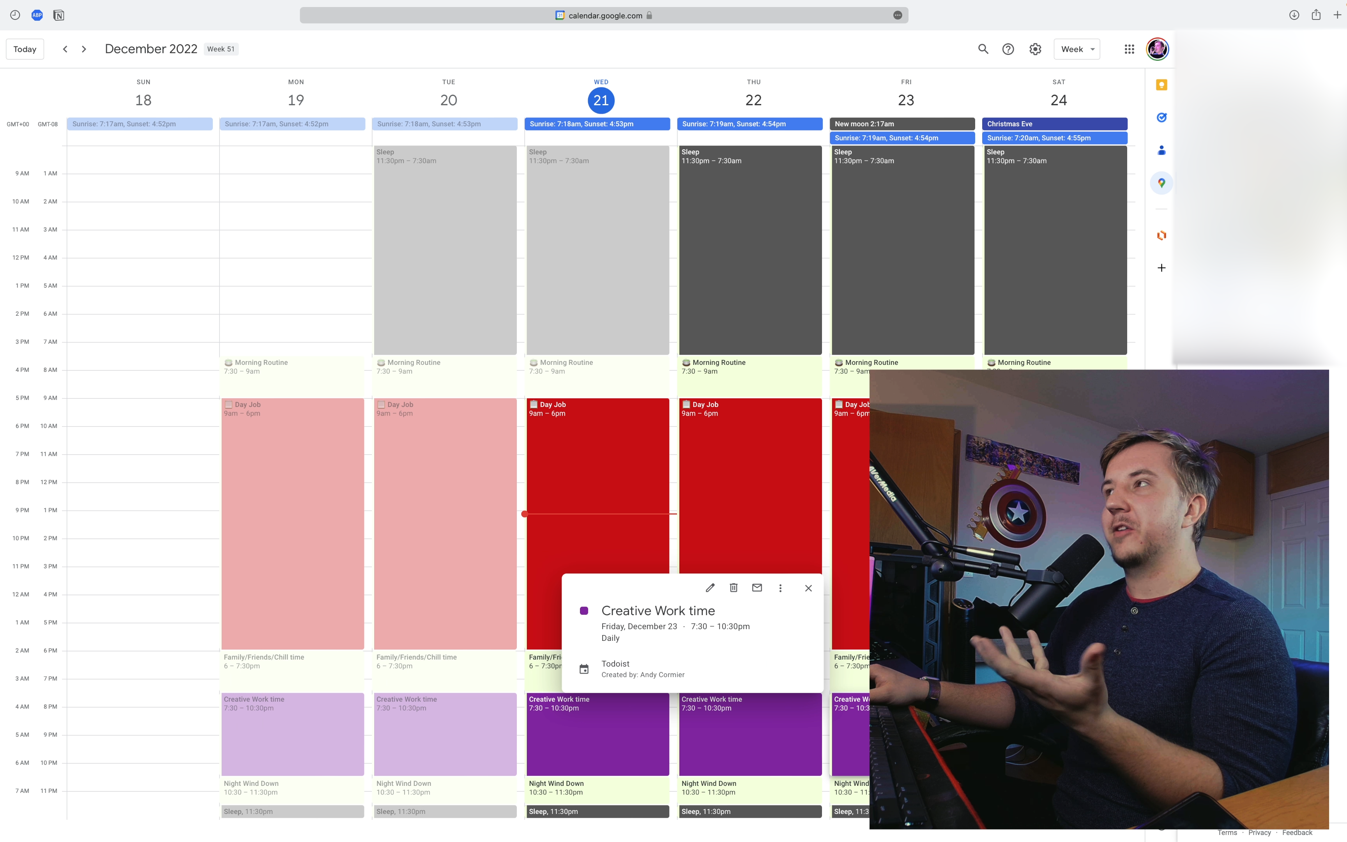Viewport: 1347px width, 842px height.
Task: Click the Today button
Action: click(x=25, y=49)
